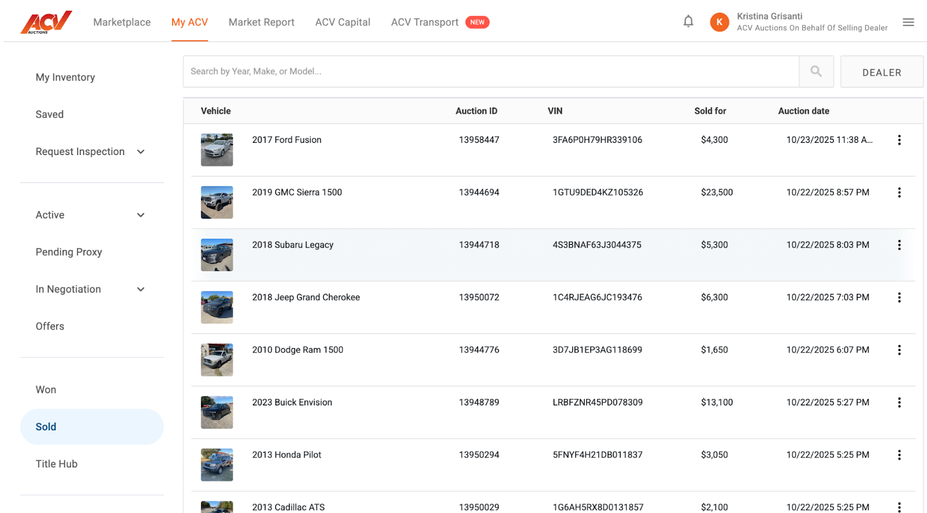Open the 2018 Subaru Legacy thumbnail
Viewport: 927px width, 513px height.
pyautogui.click(x=217, y=255)
